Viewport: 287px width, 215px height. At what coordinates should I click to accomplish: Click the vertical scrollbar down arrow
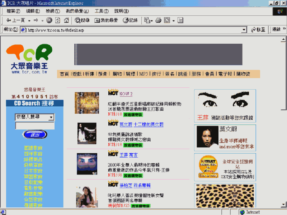pyautogui.click(x=283, y=204)
